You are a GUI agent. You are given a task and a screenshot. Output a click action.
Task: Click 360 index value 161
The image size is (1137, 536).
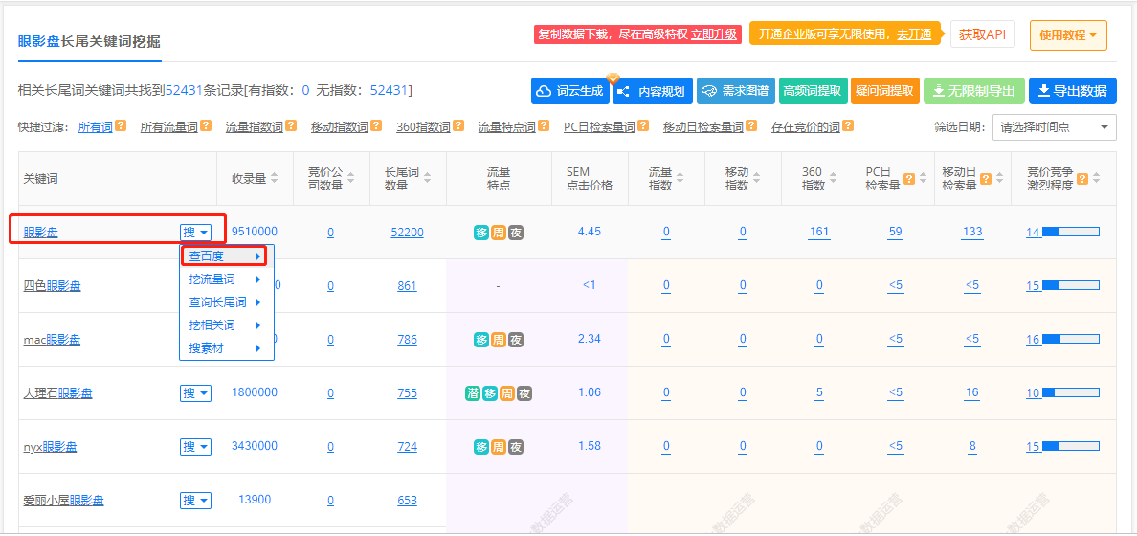click(x=819, y=232)
